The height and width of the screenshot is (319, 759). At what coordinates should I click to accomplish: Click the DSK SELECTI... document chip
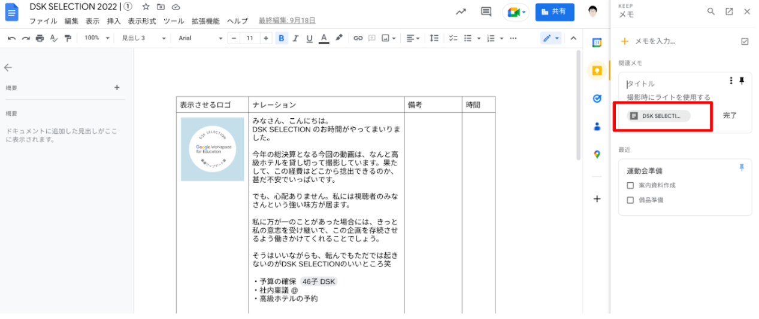click(658, 116)
